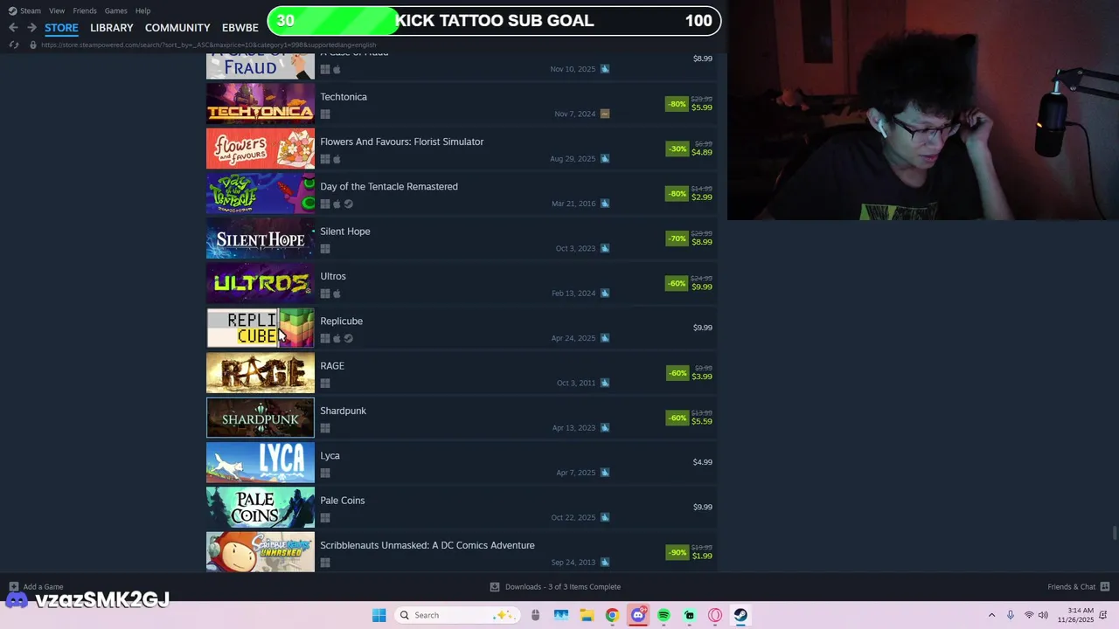Open the EBWBE profile tab
The width and height of the screenshot is (1119, 629).
point(240,27)
